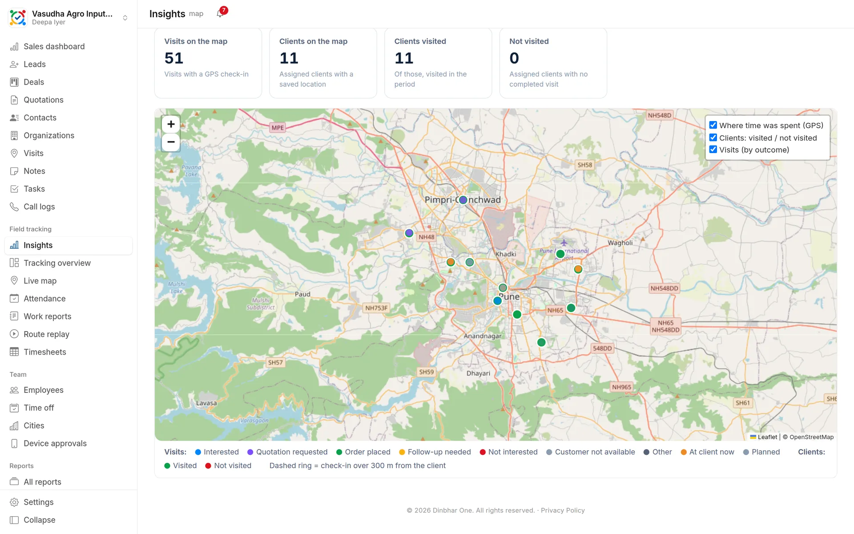
Task: Click the Visits pin icon
Action: 14,154
